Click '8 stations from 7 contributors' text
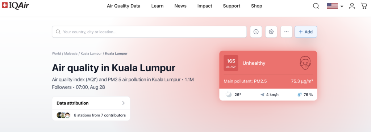This screenshot has height=132, width=371. pyautogui.click(x=100, y=115)
